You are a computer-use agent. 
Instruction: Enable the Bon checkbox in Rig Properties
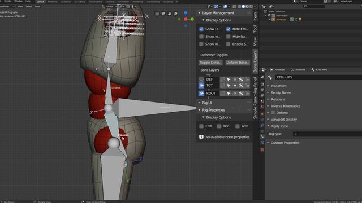(219, 126)
